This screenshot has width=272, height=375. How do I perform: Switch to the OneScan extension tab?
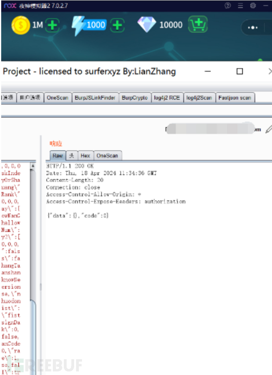[x=58, y=98]
